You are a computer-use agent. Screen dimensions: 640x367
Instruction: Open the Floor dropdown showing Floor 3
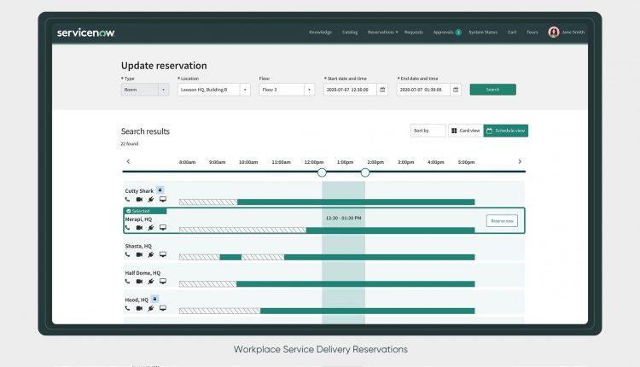point(287,90)
